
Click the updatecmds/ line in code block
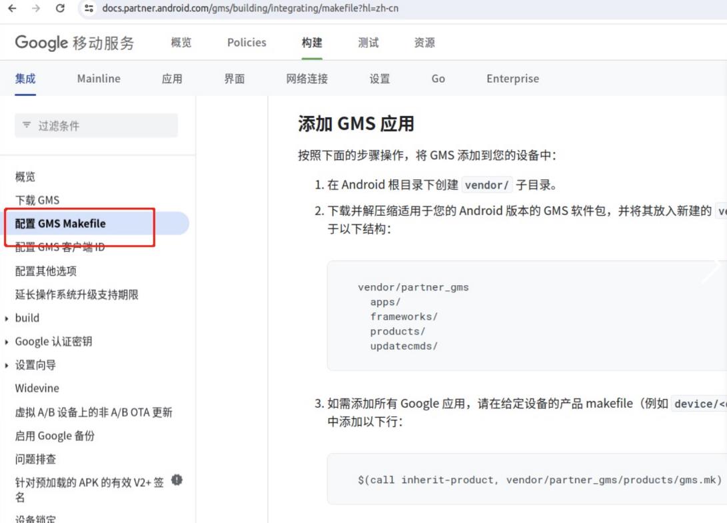click(404, 346)
